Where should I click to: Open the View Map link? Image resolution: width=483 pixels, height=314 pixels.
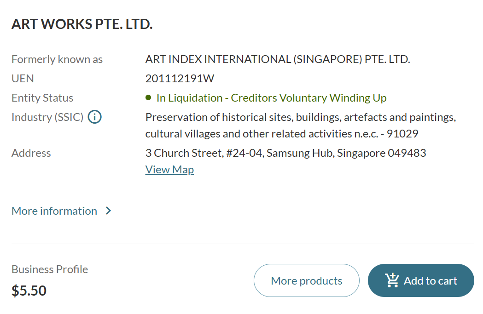[x=169, y=170]
